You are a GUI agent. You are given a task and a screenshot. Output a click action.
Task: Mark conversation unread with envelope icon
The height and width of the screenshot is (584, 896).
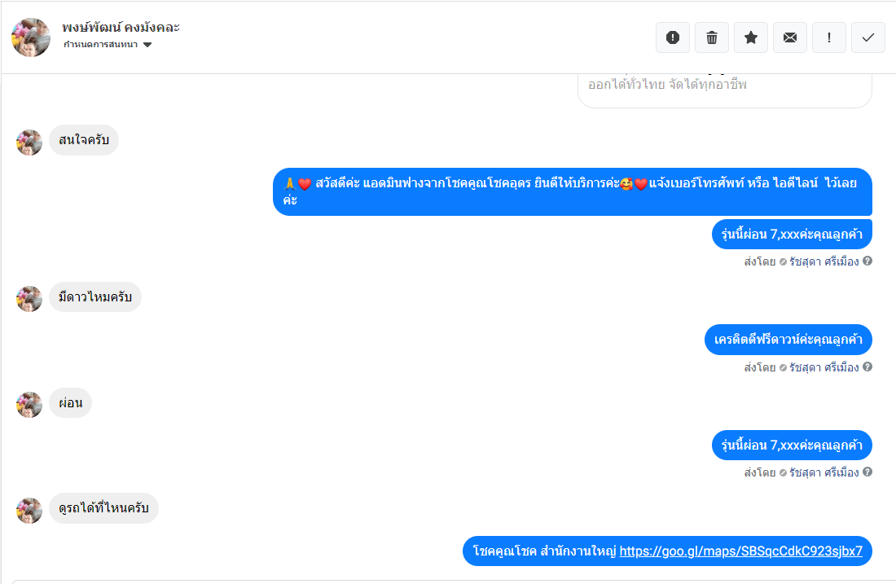(790, 37)
